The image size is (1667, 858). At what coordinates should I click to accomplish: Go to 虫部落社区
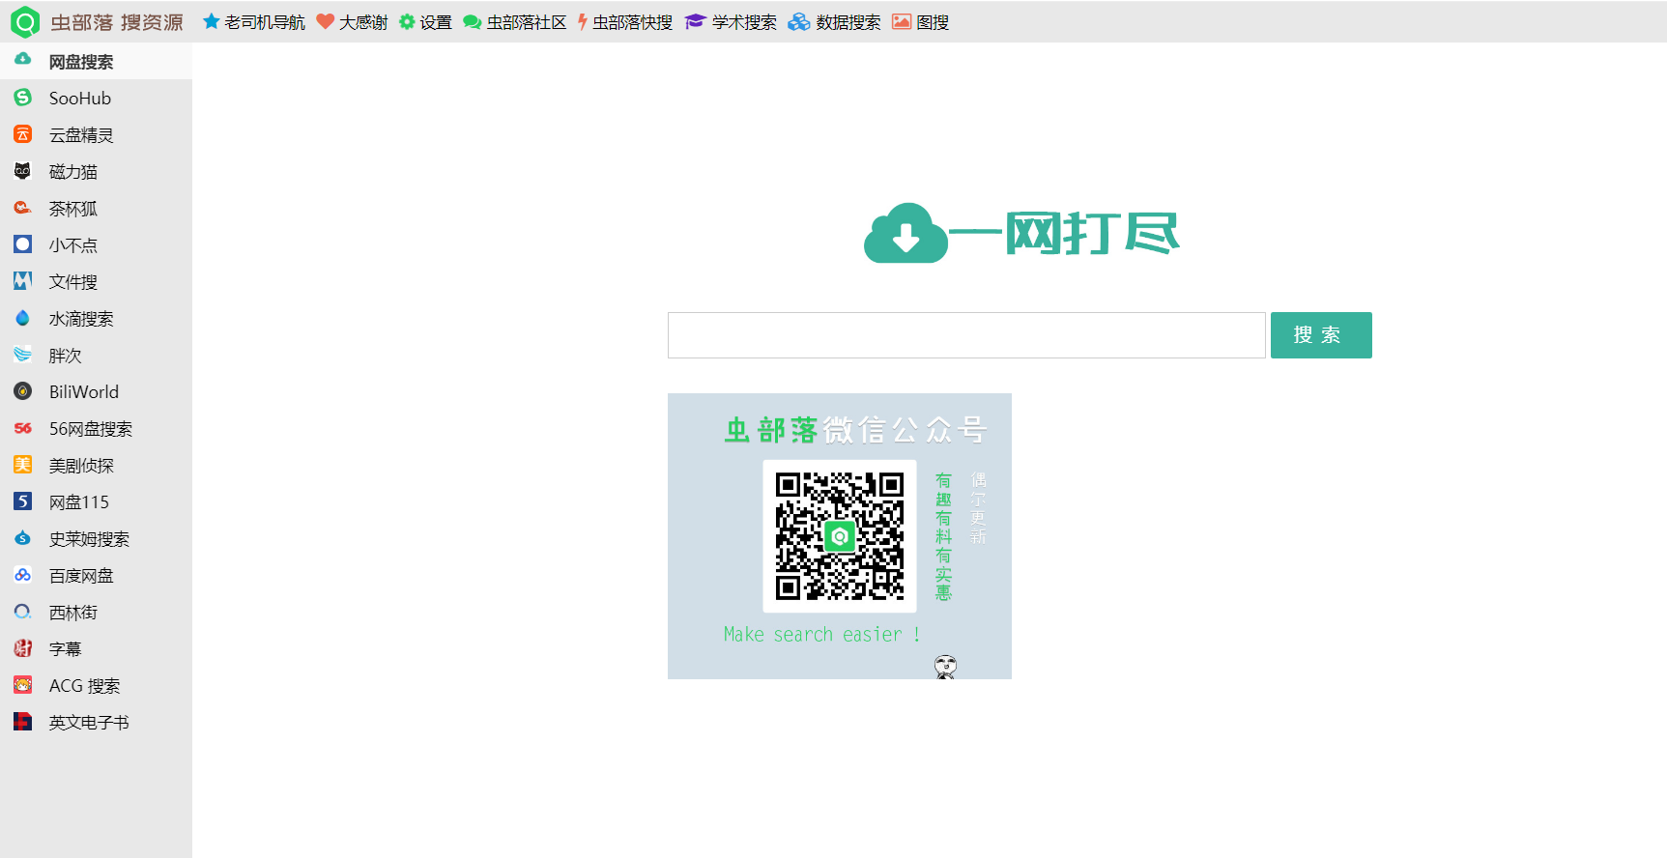pyautogui.click(x=527, y=22)
